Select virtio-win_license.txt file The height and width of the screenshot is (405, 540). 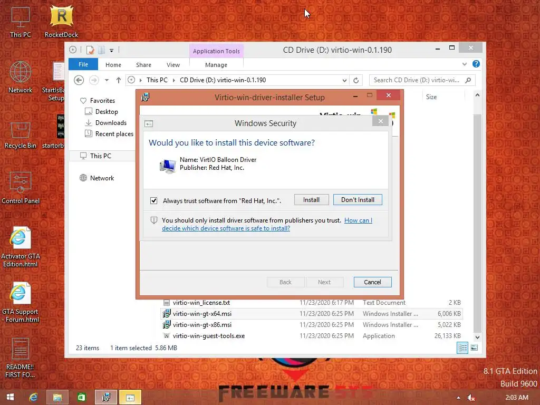201,303
